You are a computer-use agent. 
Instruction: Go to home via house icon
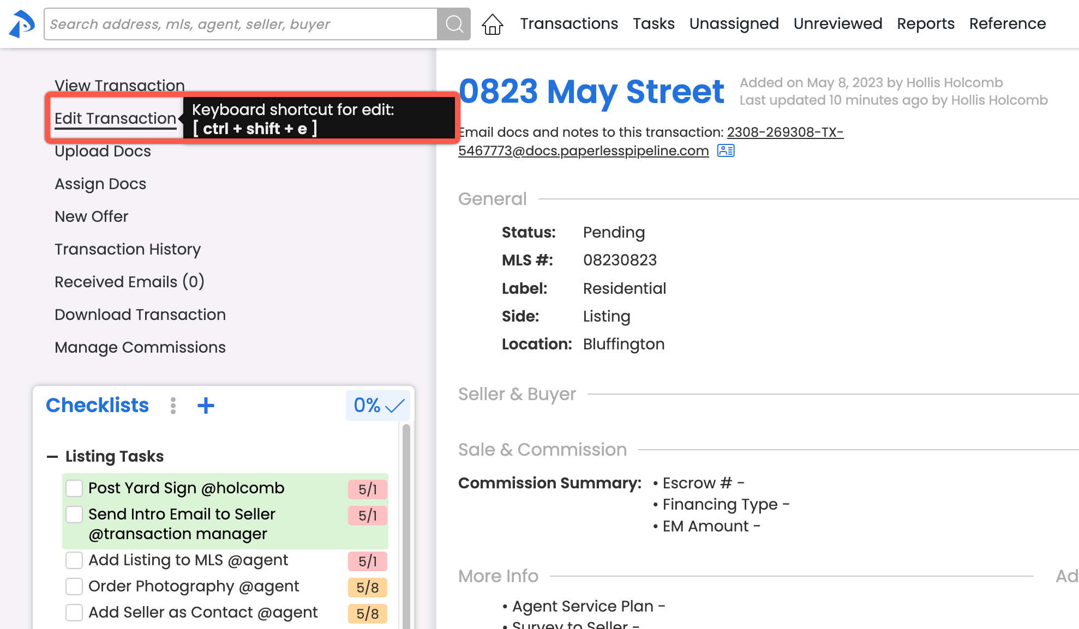492,24
